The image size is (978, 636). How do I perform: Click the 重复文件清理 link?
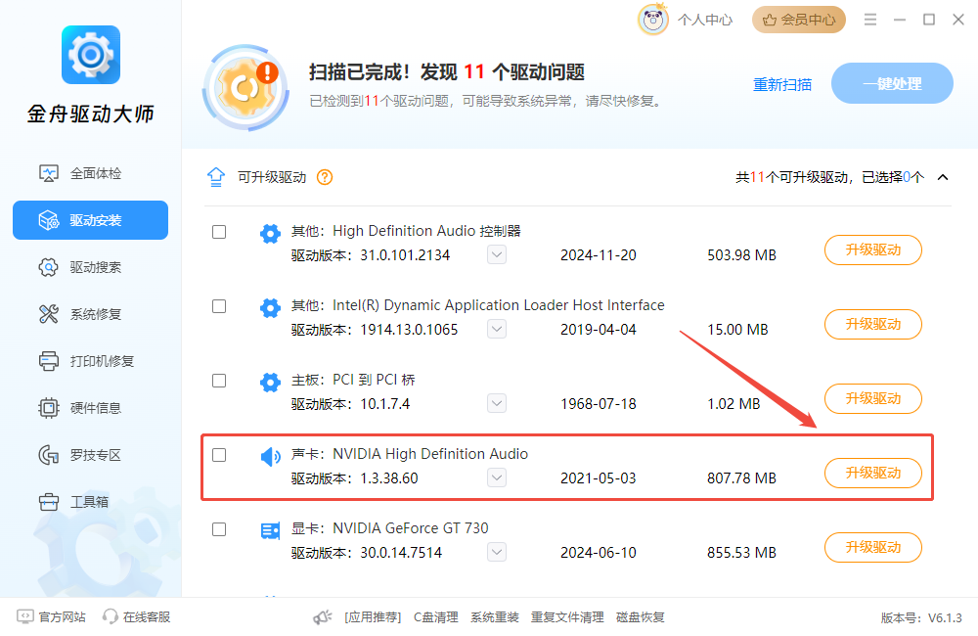tap(567, 617)
